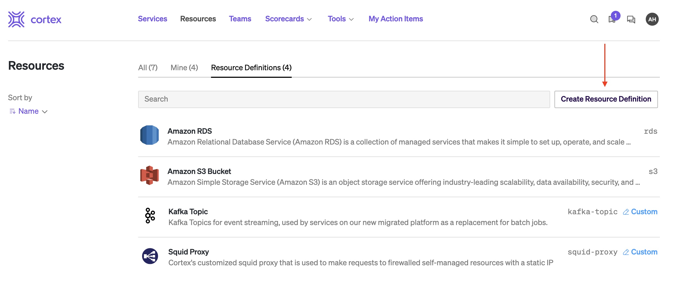Click the Kafka Topics description text

pyautogui.click(x=358, y=223)
